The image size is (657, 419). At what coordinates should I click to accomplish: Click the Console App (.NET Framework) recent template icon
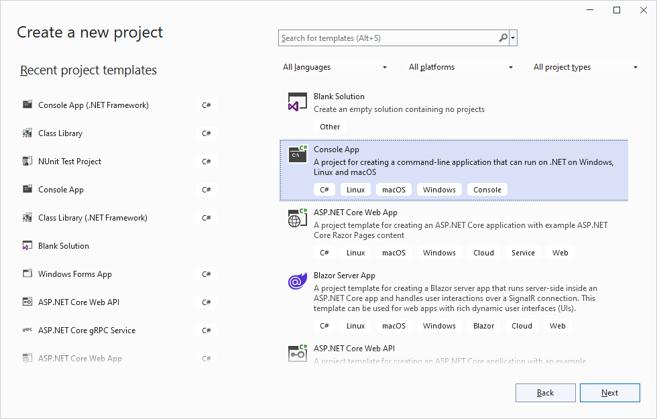point(27,105)
